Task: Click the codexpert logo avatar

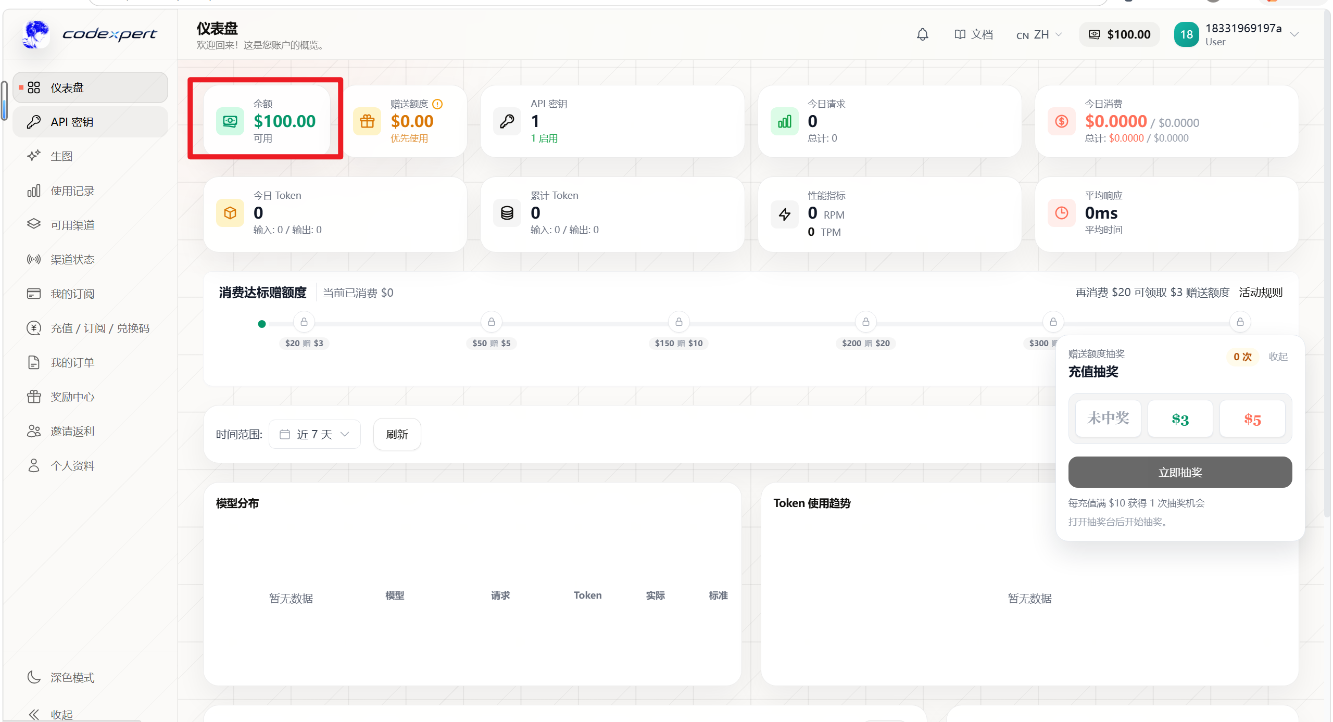Action: tap(35, 34)
